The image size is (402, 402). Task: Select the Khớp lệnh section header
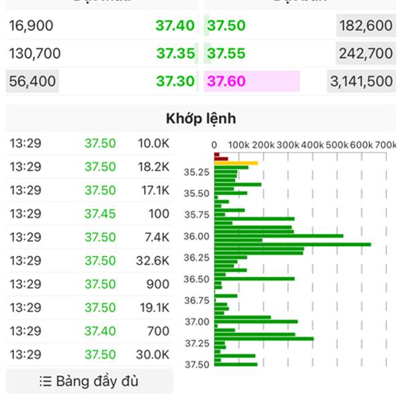pyautogui.click(x=201, y=119)
